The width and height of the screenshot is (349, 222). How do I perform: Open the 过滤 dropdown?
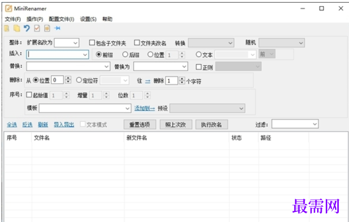[295, 124]
